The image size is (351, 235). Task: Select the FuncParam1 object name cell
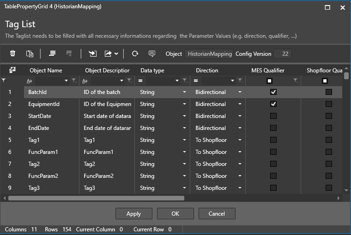(x=51, y=152)
